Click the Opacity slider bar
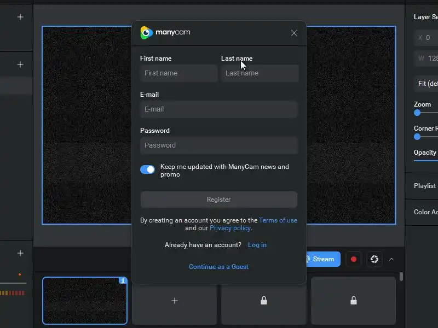 426,160
